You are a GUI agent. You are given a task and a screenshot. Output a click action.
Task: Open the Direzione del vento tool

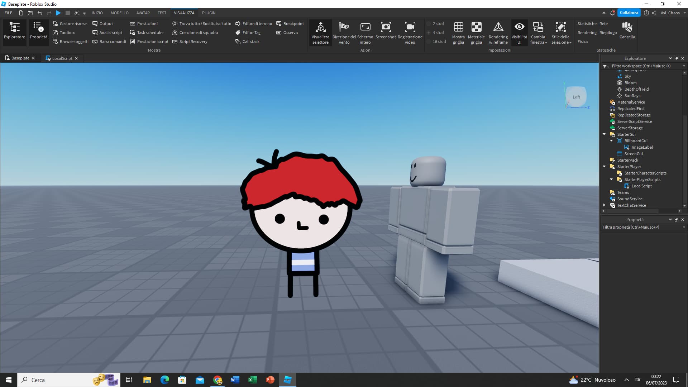344,32
